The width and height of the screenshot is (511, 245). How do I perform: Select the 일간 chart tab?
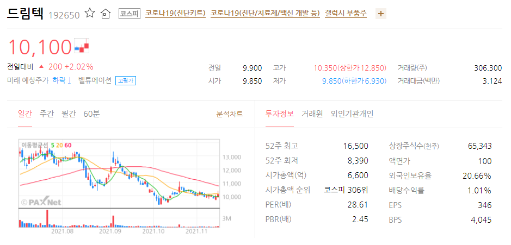pyautogui.click(x=25, y=114)
